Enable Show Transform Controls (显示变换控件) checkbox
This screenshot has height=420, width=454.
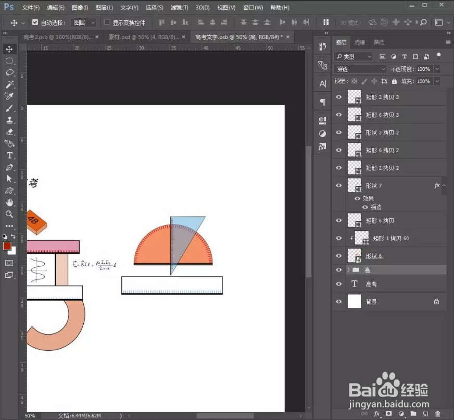pos(107,22)
